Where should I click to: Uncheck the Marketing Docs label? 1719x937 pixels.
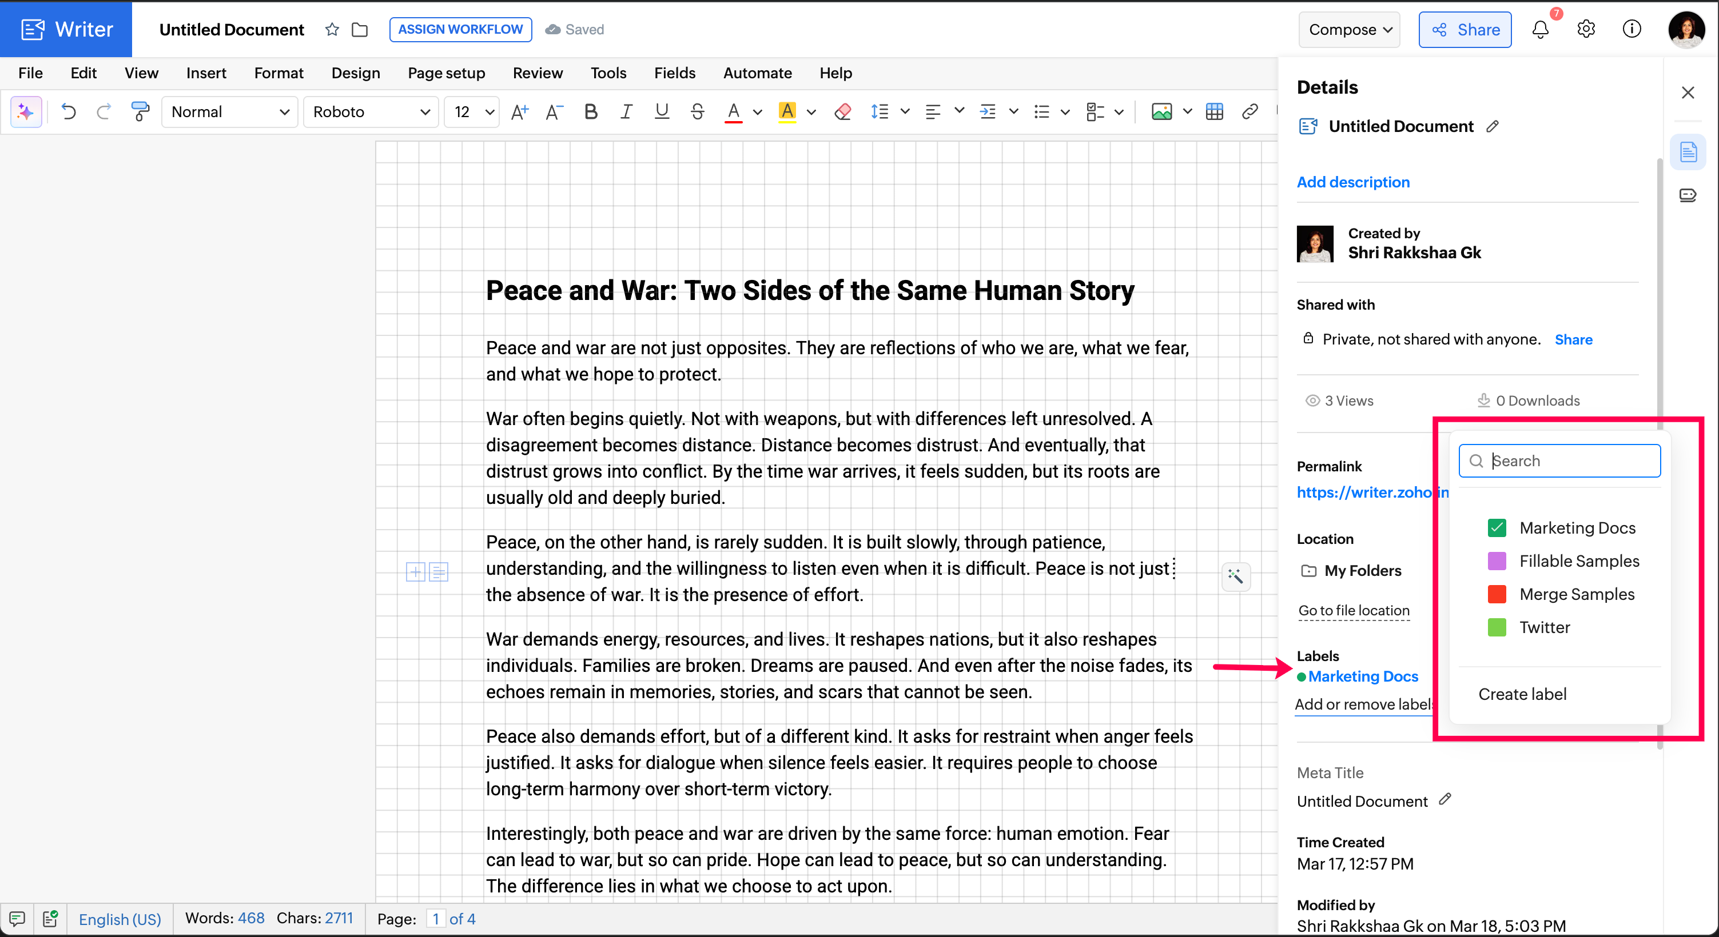pos(1497,527)
